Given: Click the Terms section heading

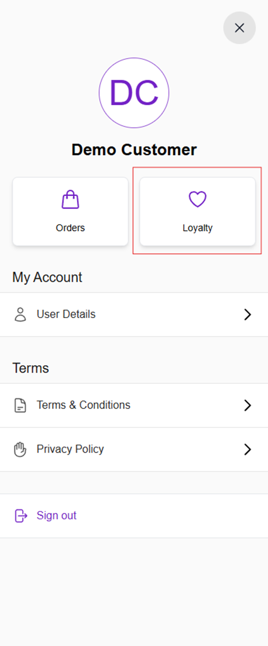Looking at the screenshot, I should pyautogui.click(x=31, y=368).
